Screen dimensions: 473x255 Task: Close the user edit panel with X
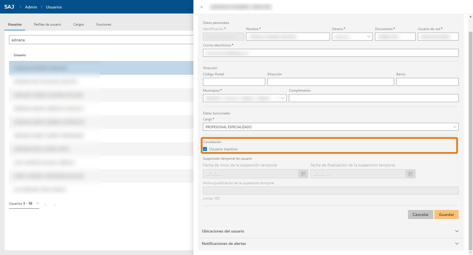click(202, 7)
